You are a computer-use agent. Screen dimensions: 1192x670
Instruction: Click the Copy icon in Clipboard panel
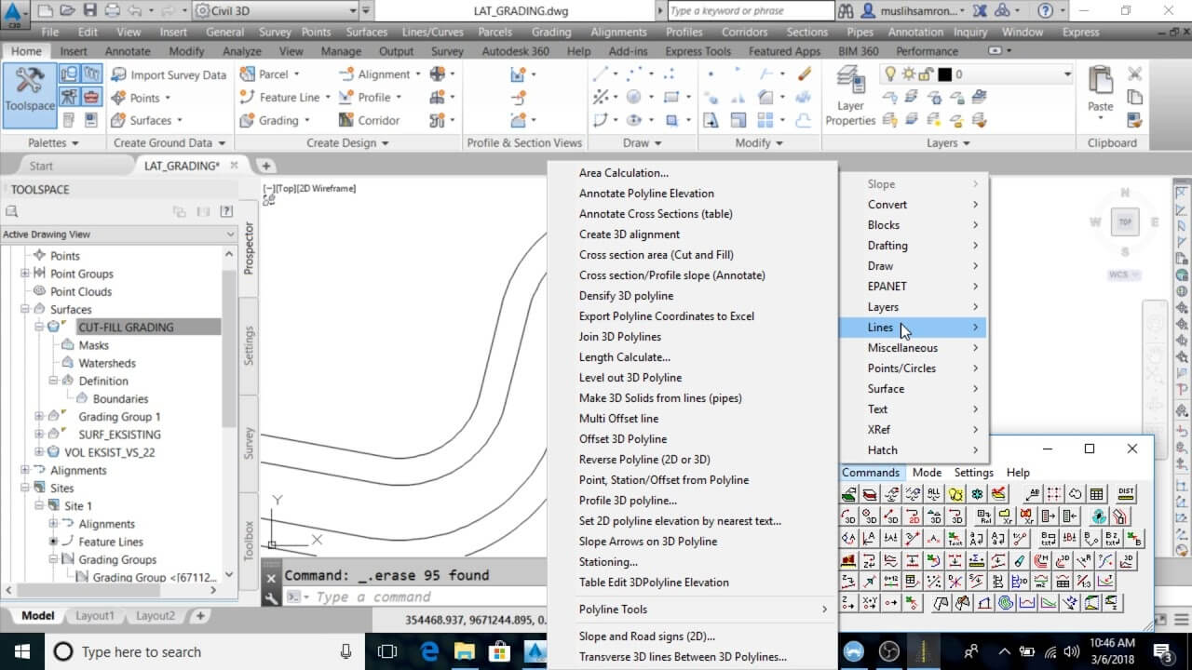click(x=1134, y=97)
